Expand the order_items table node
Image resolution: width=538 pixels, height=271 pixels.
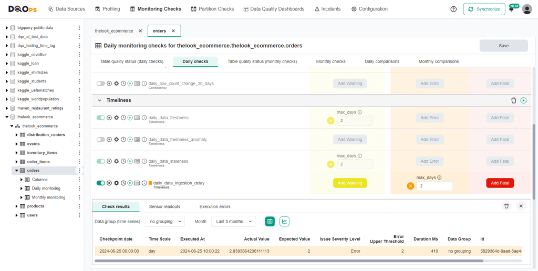click(16, 162)
